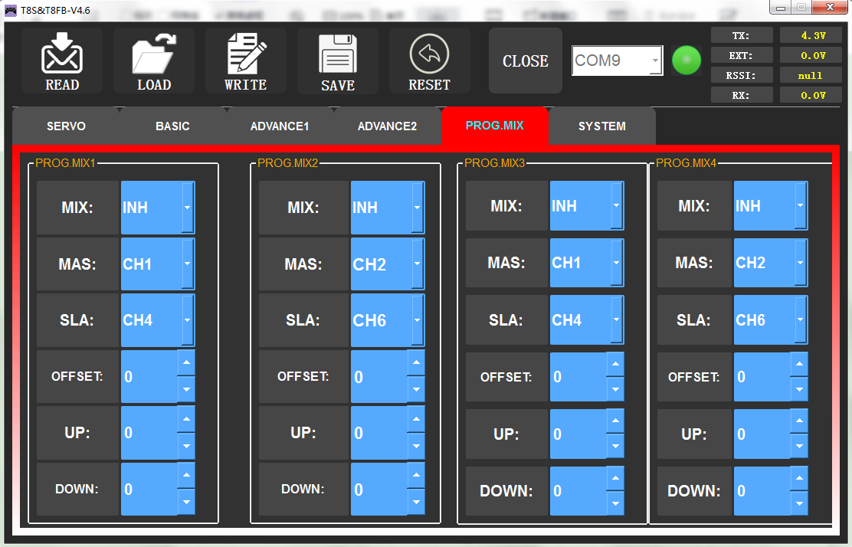Open the ADVANCE1 tab
The image size is (852, 547).
pos(280,126)
